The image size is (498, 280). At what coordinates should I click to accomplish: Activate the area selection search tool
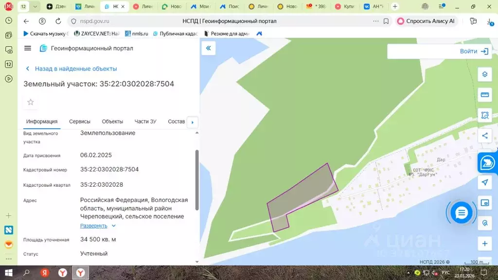pyautogui.click(x=484, y=115)
